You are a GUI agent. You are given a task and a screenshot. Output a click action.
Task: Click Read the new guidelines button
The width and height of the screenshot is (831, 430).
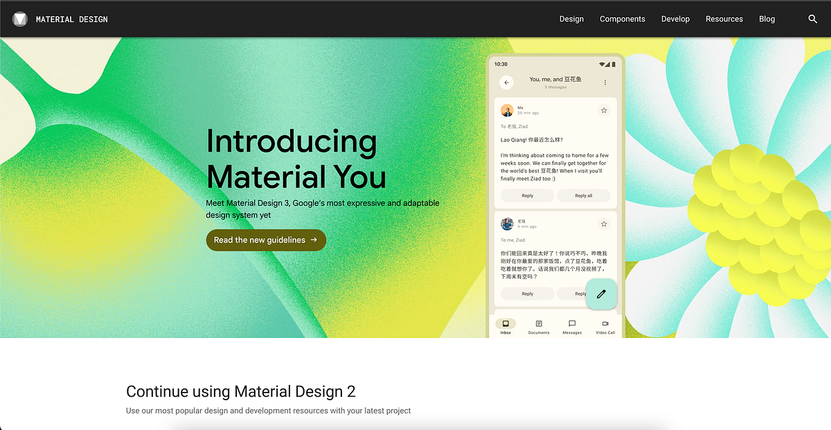point(266,240)
